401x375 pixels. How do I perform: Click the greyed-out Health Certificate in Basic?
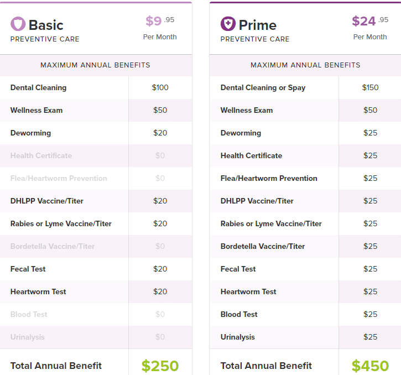(x=41, y=155)
